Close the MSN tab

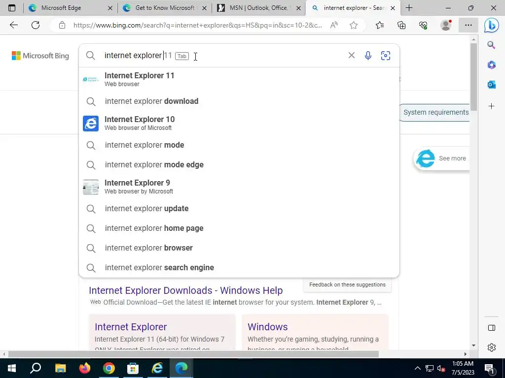click(x=298, y=8)
